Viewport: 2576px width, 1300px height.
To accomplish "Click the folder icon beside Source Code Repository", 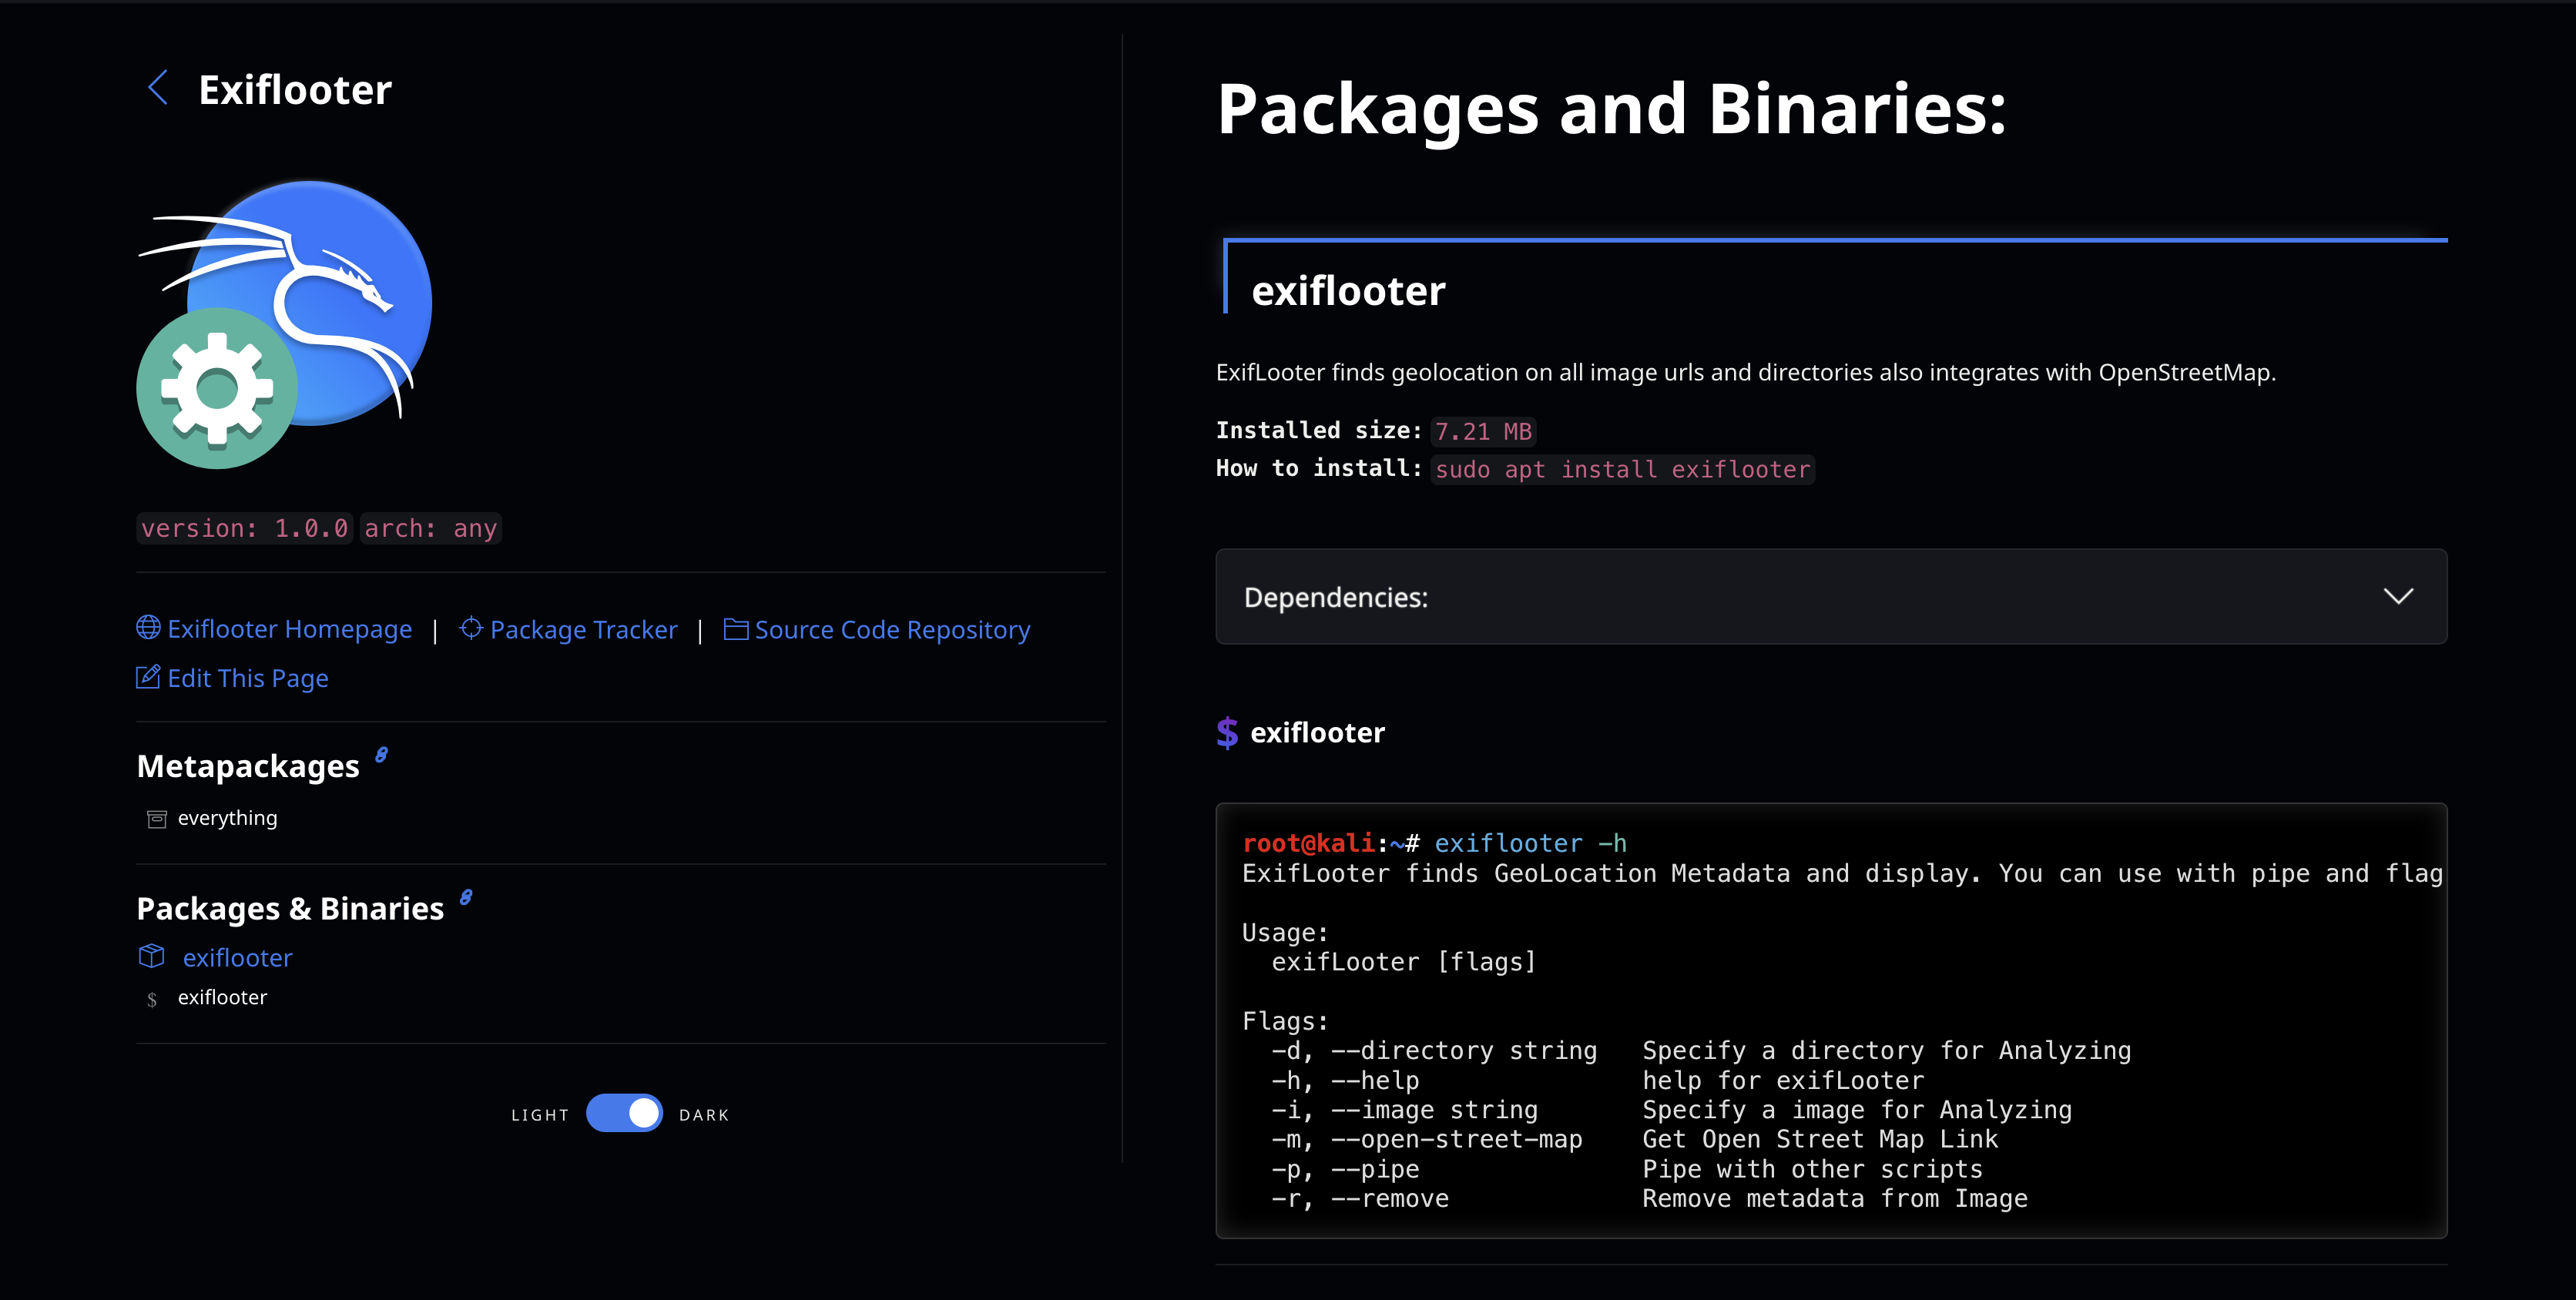I will [736, 628].
